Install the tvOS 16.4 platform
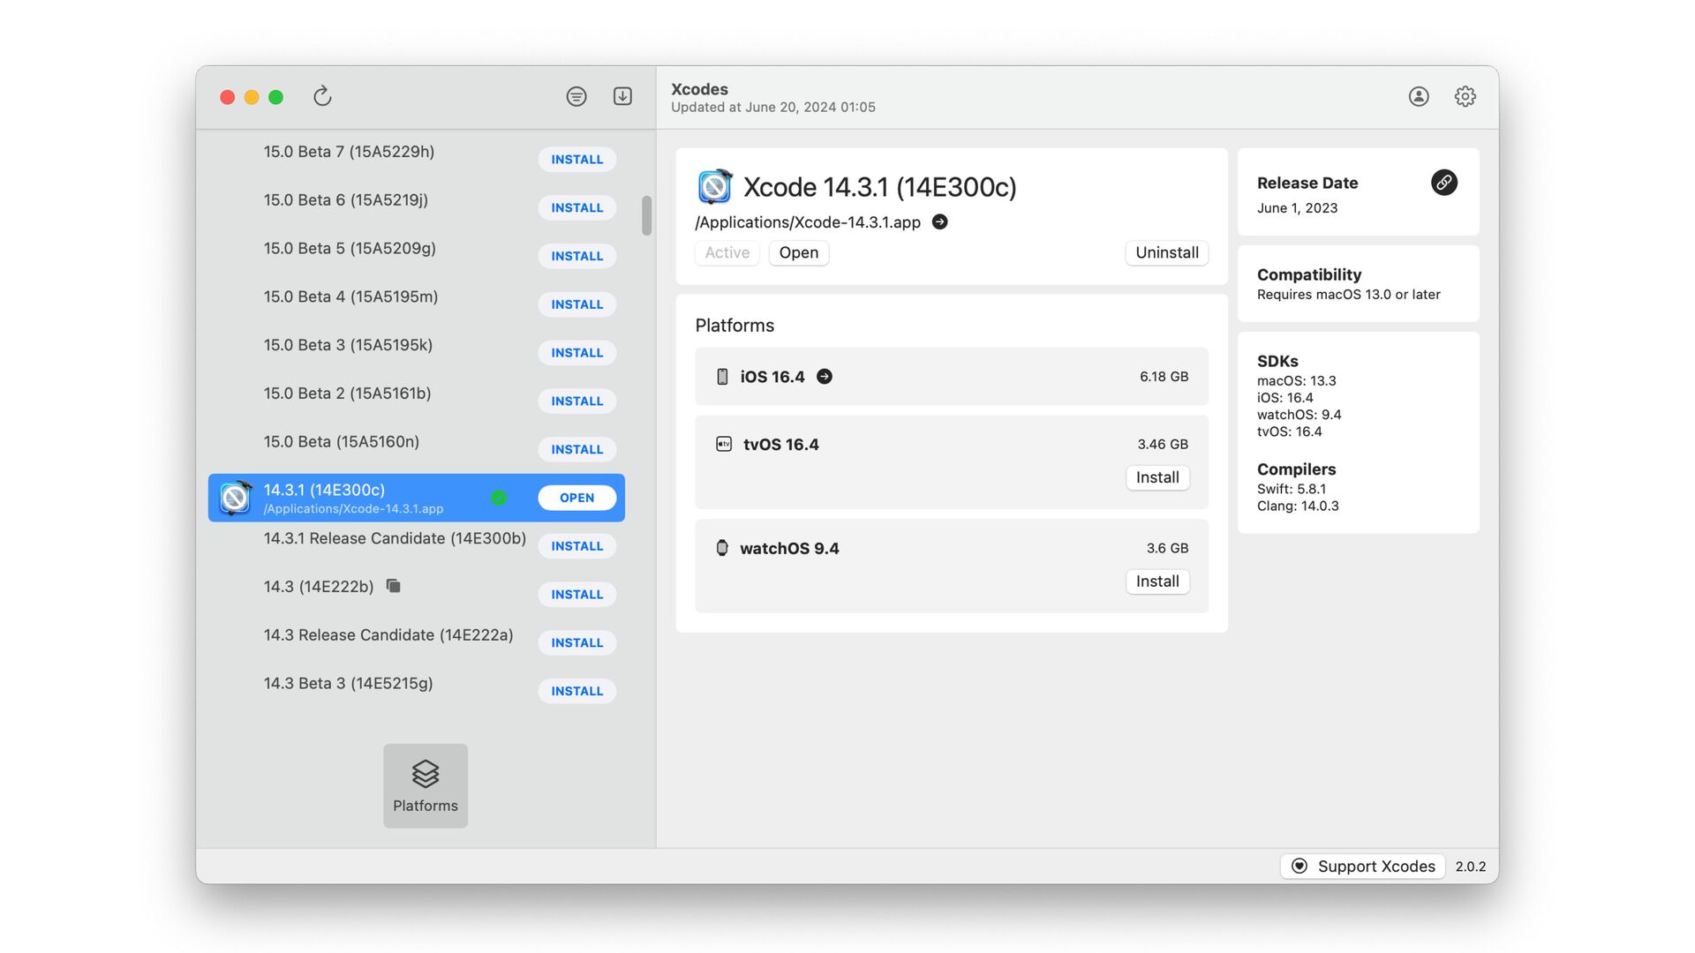 click(x=1157, y=477)
